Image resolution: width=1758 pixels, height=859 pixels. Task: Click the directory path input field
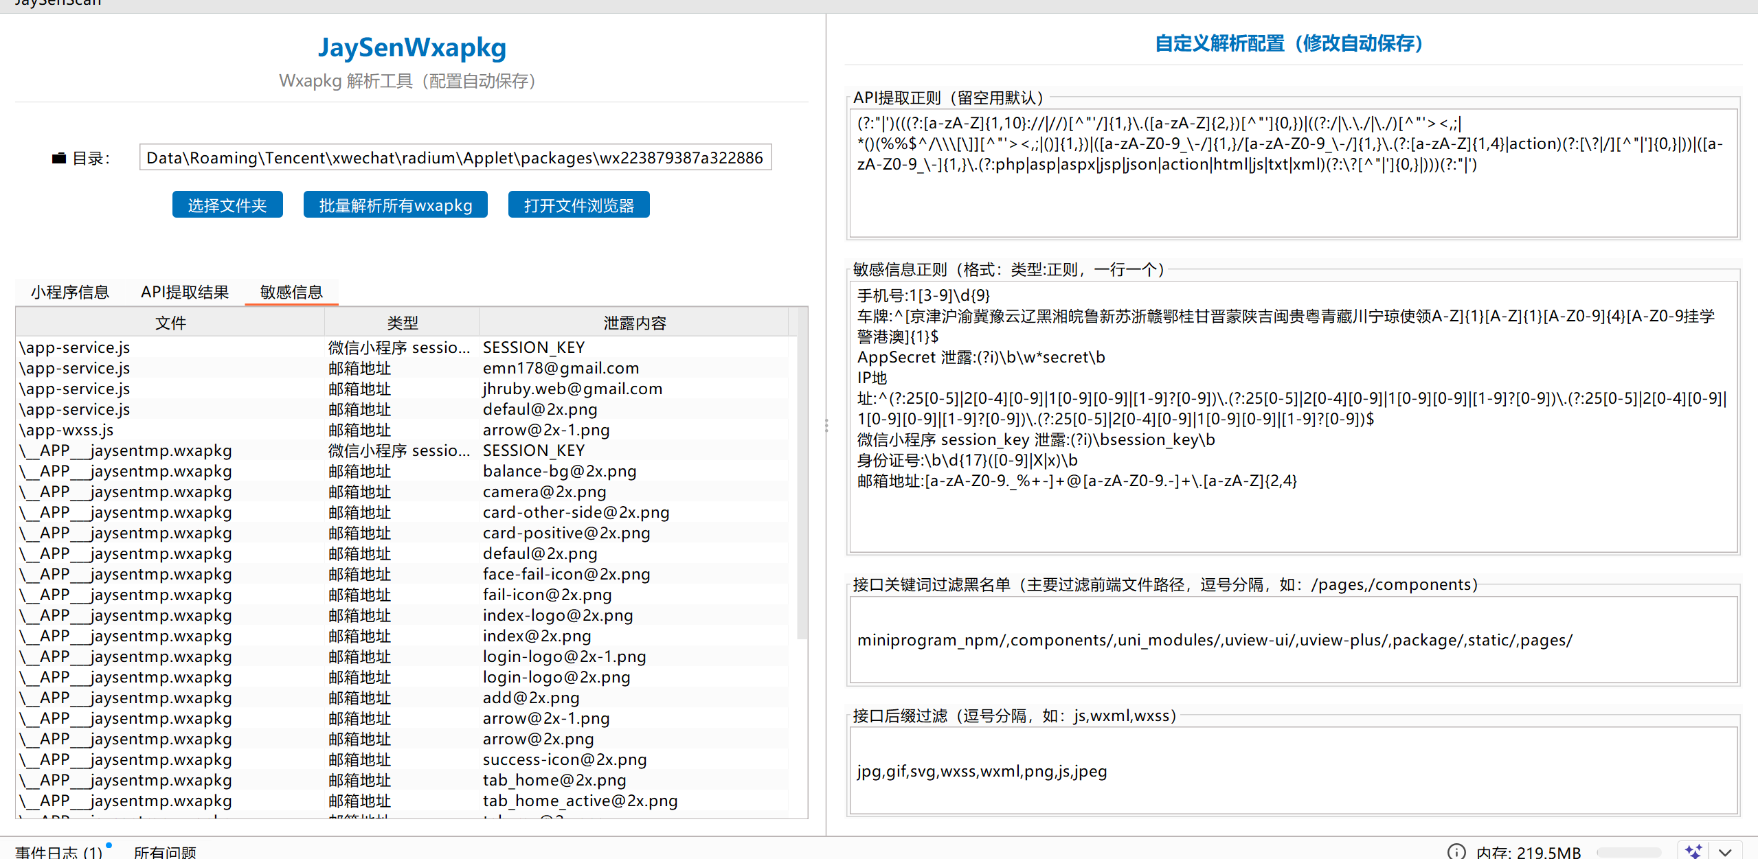coord(455,157)
